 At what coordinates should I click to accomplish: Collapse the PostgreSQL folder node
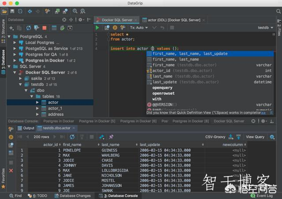click(9, 37)
